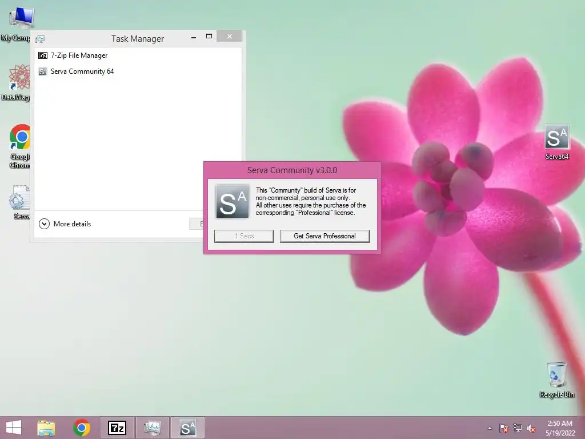The image size is (585, 439).
Task: Click the muted volume tray icon
Action: 531,428
